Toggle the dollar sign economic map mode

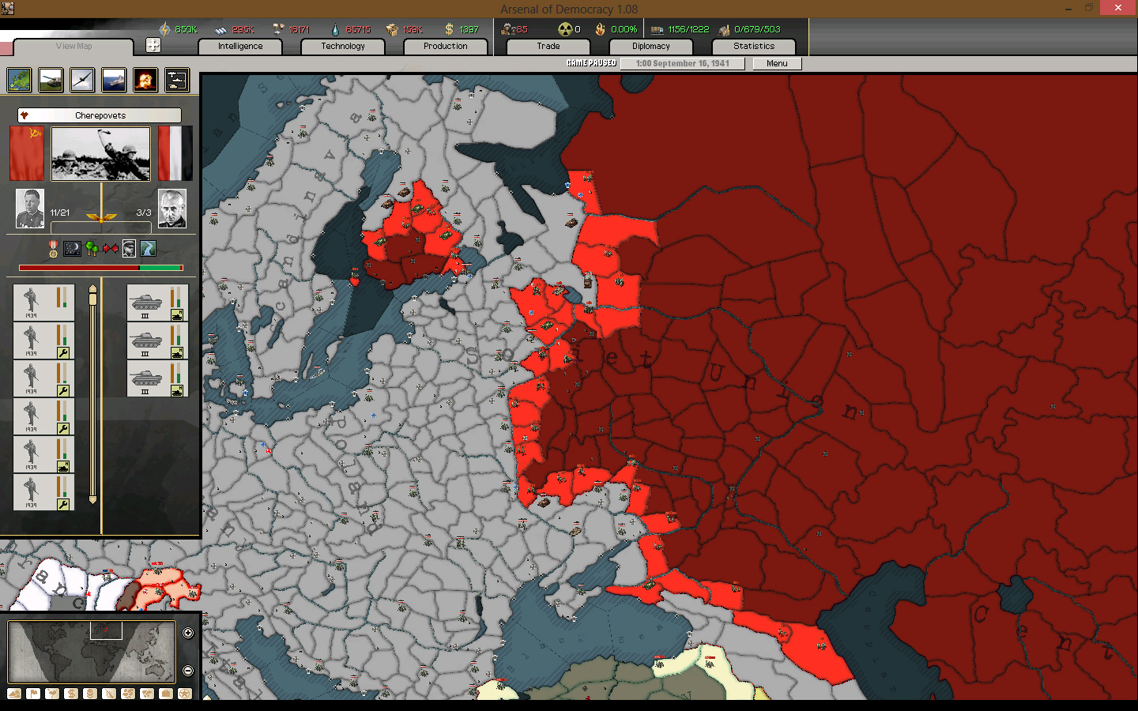pyautogui.click(x=71, y=694)
